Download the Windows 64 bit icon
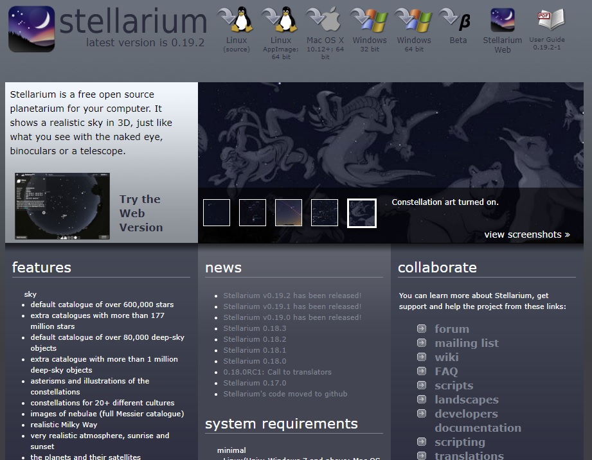 (x=414, y=19)
